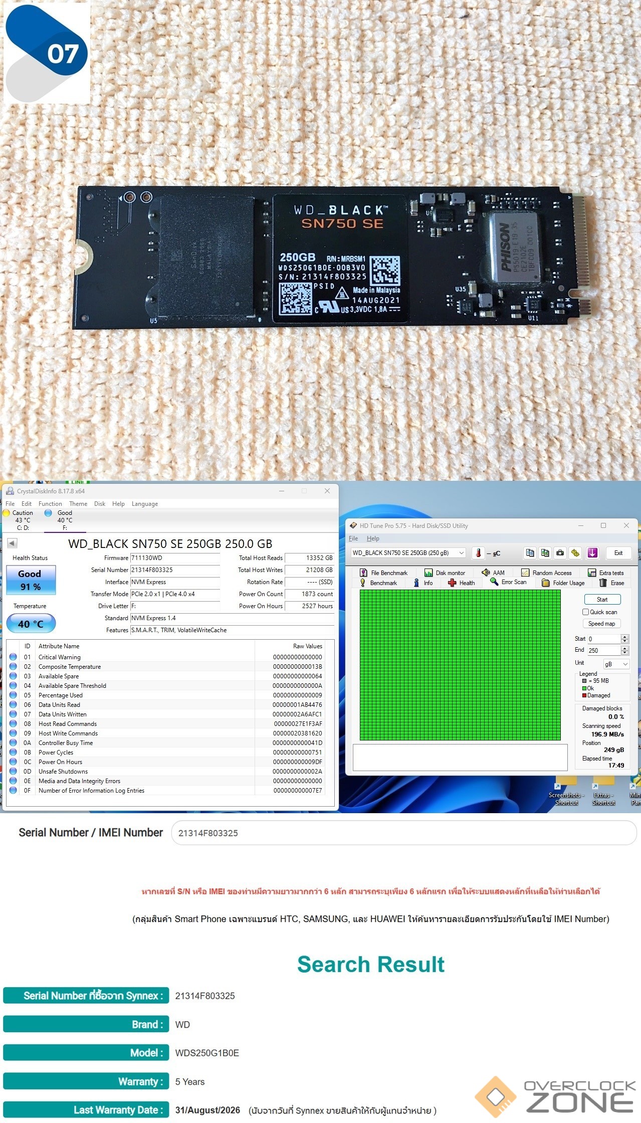Click the Good 91 % health status button

(x=31, y=580)
